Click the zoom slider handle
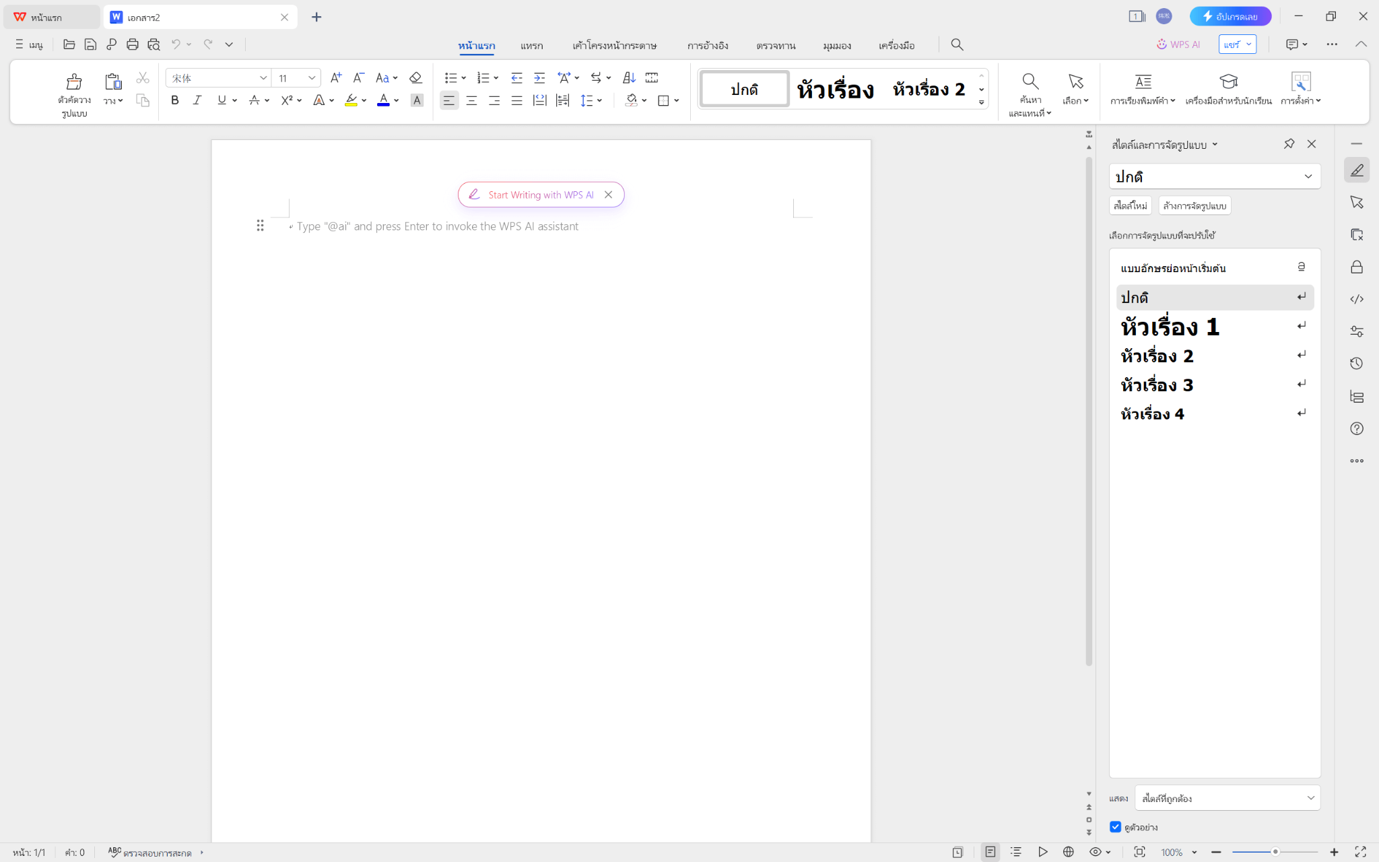The height and width of the screenshot is (862, 1379). [1275, 852]
